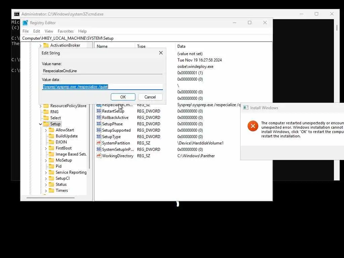Click the Registry Editor app icon in title bar
Viewport: 344px width, 258px height.
point(25,23)
